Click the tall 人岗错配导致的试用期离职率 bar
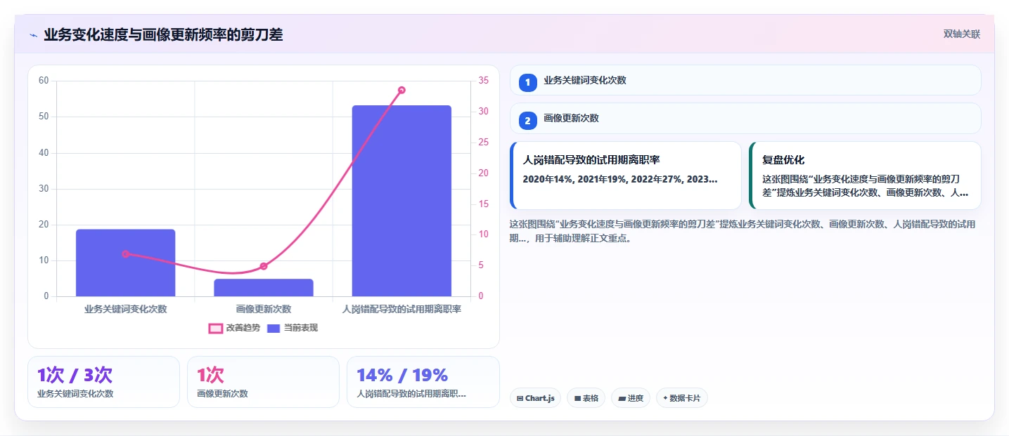Screen dimensions: 1009x436 click(x=401, y=201)
